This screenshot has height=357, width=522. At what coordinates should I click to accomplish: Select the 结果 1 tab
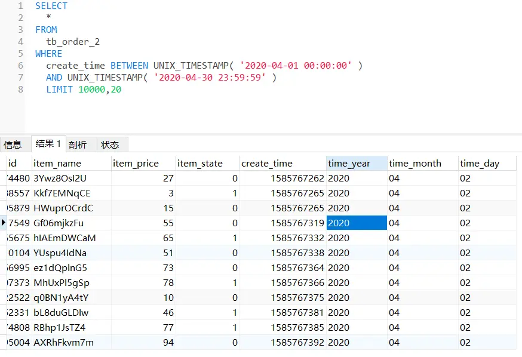click(x=48, y=144)
